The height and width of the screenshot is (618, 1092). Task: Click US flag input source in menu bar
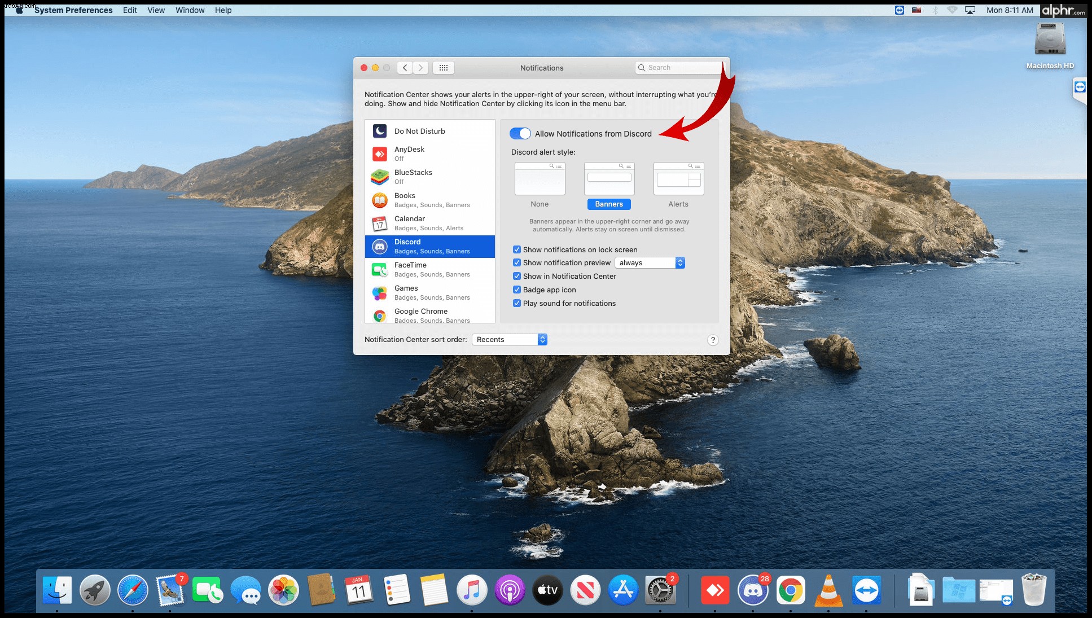[916, 10]
